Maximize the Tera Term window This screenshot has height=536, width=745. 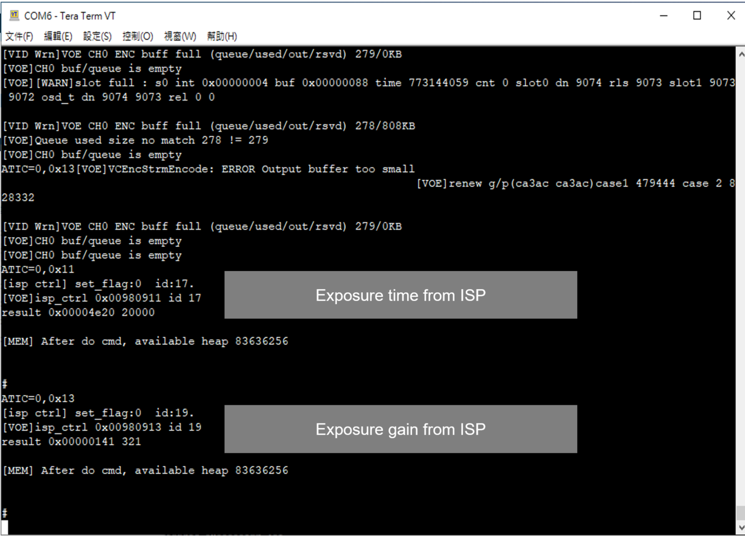697,16
